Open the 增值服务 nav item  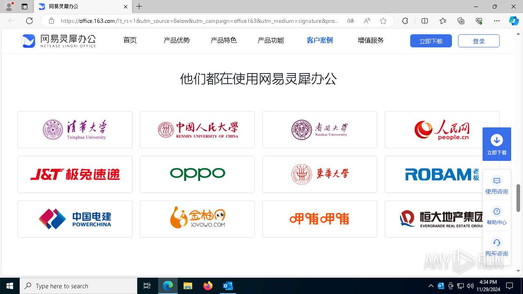tap(371, 40)
